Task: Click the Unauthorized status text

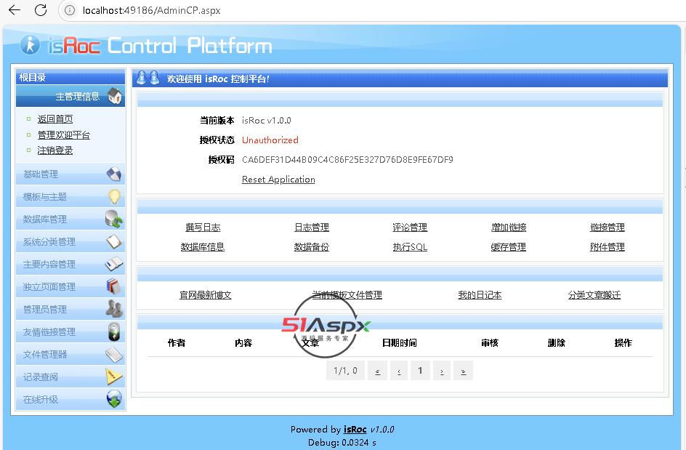Action: 270,140
